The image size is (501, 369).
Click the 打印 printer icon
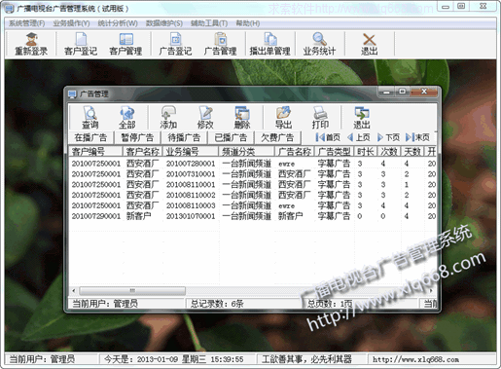coord(320,118)
